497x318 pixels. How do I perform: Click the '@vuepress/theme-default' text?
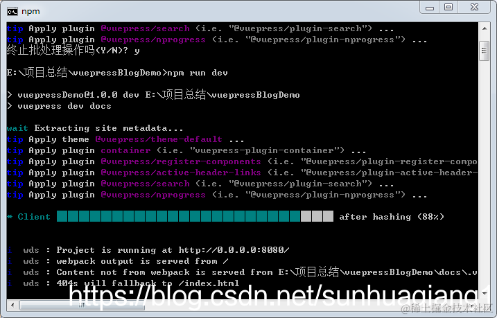point(159,139)
